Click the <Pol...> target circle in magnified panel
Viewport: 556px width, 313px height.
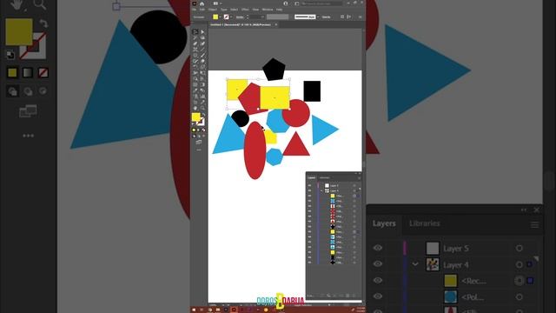tap(520, 296)
